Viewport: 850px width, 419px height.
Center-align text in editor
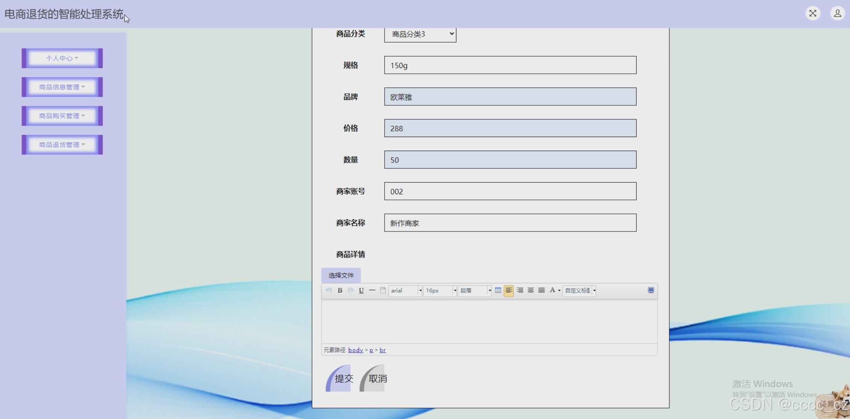(x=531, y=290)
